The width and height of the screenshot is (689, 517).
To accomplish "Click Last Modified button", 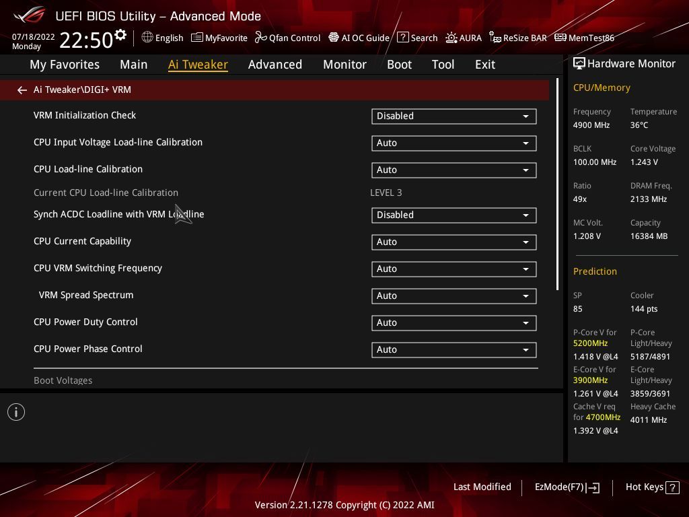I will 482,487.
